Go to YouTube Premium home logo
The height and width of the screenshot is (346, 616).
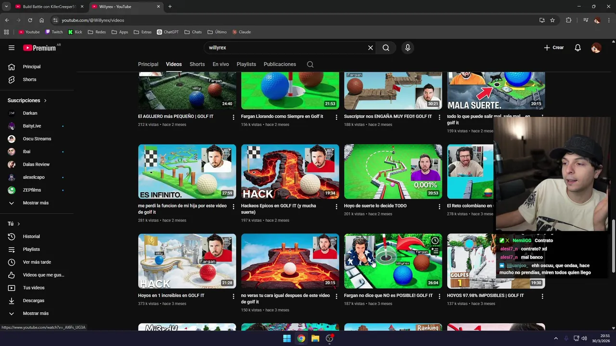(x=40, y=48)
